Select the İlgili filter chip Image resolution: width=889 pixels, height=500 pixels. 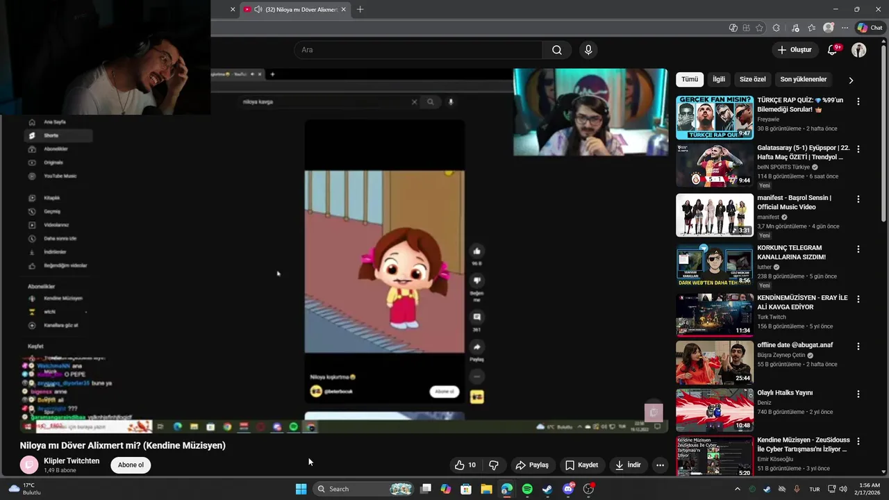pyautogui.click(x=719, y=79)
